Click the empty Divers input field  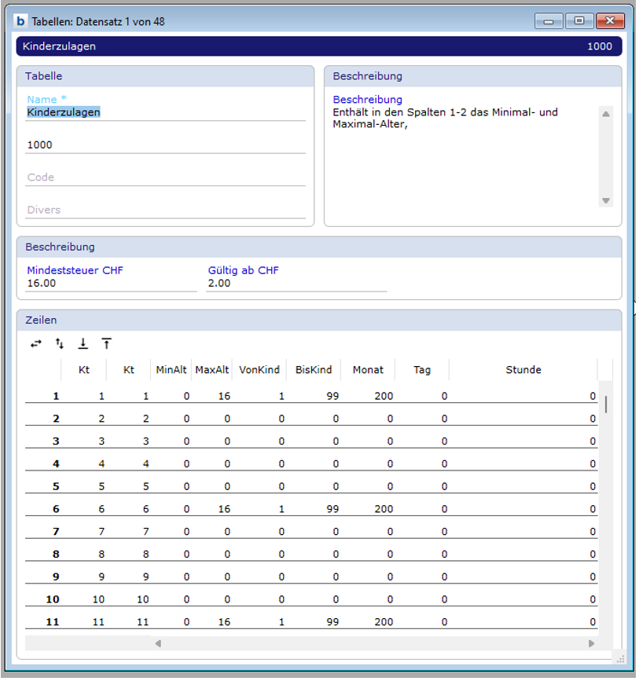click(165, 210)
